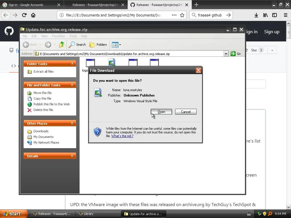Screen dimensions: 291x218
Task: Click the Explorer address path field
Action: [129, 54]
